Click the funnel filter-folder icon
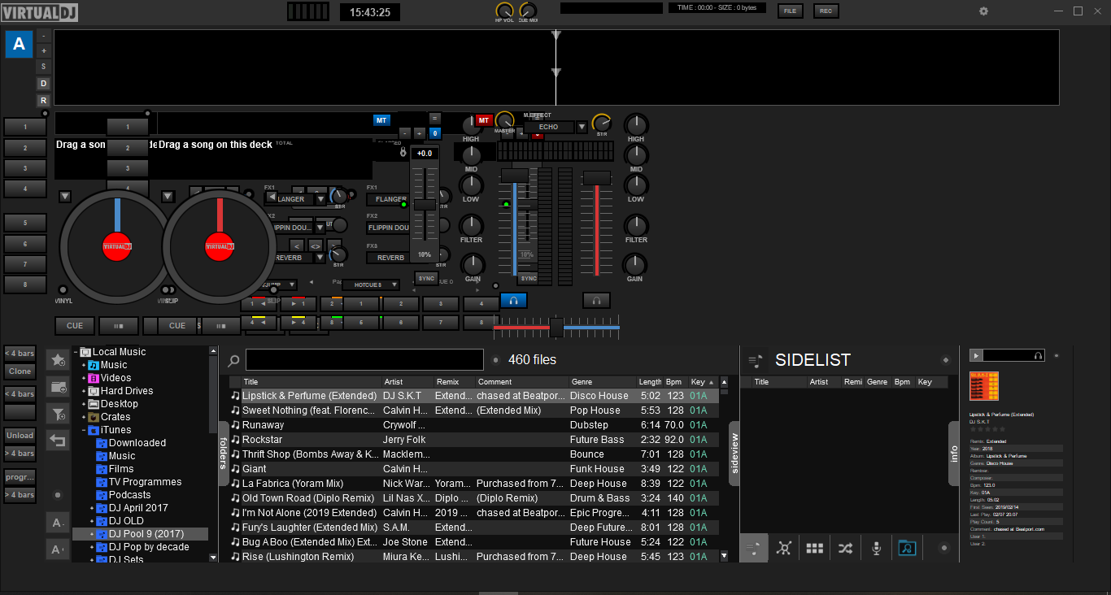1111x595 pixels. pos(58,413)
